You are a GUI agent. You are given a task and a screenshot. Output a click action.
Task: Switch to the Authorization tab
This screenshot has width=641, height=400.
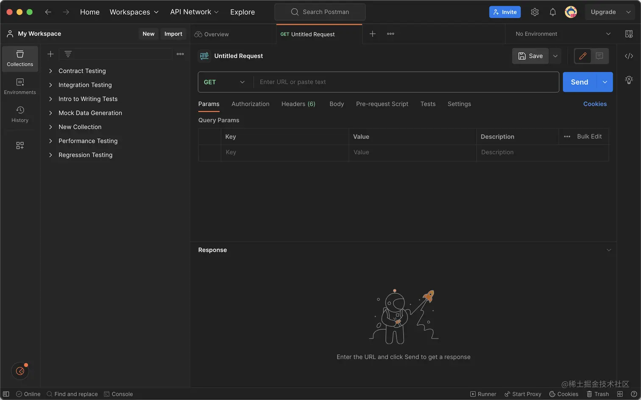click(x=251, y=104)
